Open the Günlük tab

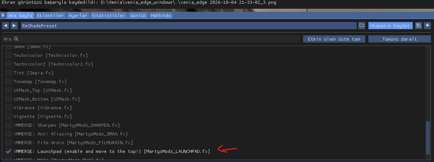pyautogui.click(x=138, y=16)
